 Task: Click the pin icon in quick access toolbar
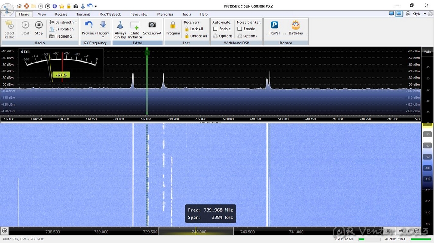coord(83,6)
